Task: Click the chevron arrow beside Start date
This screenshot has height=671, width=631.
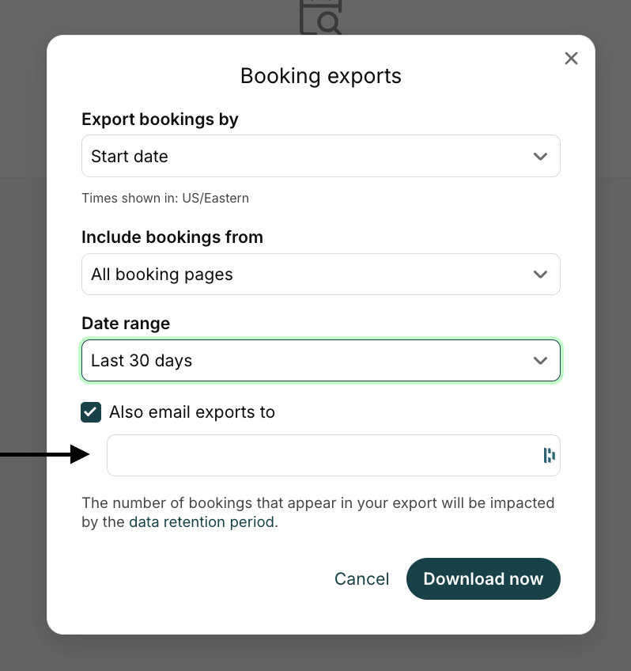Action: (540, 157)
